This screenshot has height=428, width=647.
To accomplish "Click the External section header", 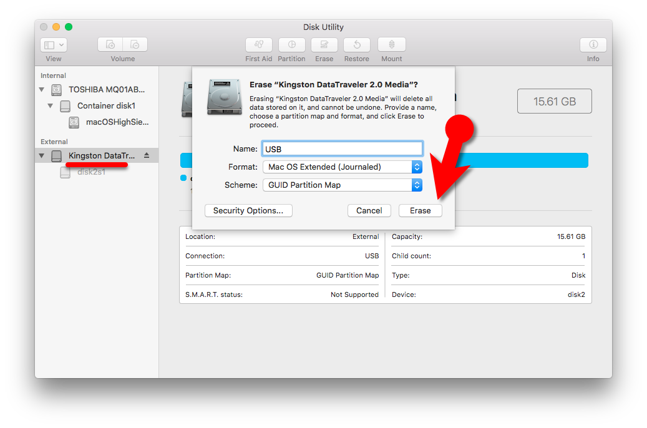I will 54,142.
